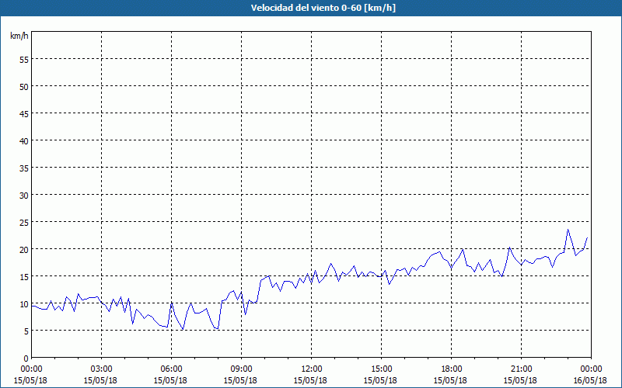Click the 03:00 time label
Viewport: 622px width, 388px height.
pyautogui.click(x=102, y=369)
